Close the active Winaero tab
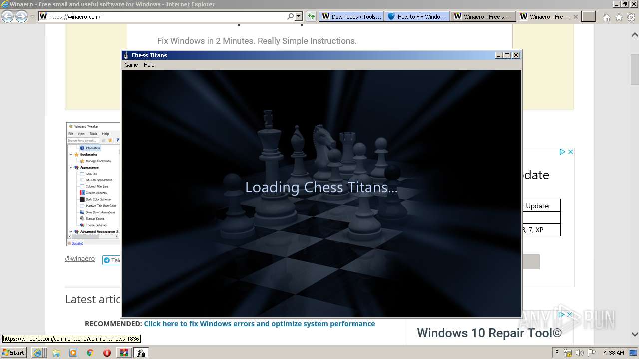The height and width of the screenshot is (359, 639). point(576,16)
